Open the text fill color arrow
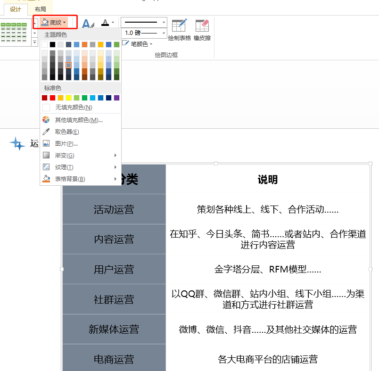 pos(113,23)
